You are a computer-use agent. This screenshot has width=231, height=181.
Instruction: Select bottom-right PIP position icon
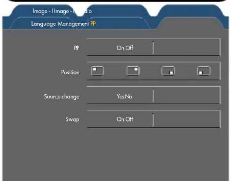pos(168,71)
